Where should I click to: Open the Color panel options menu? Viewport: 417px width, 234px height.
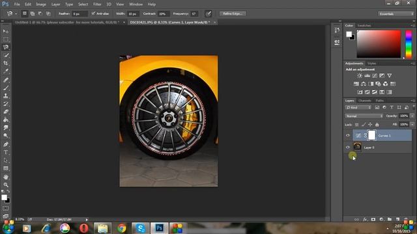(x=412, y=25)
